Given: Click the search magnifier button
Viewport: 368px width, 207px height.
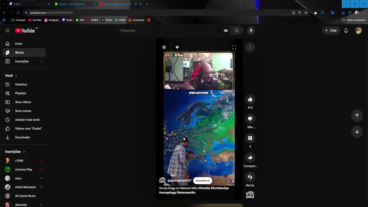Looking at the screenshot, I should (237, 30).
